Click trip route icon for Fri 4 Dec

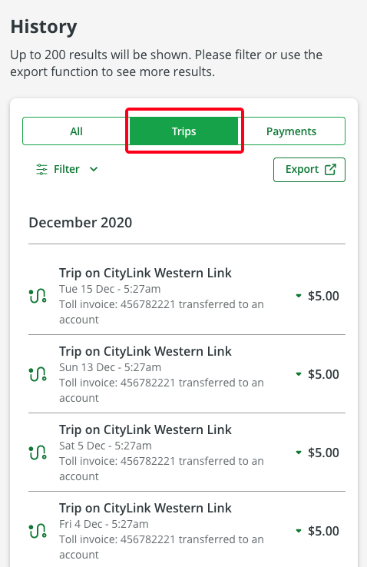(x=38, y=531)
